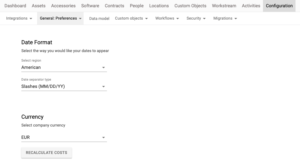Expand the Migrations submenu
Image resolution: width=300 pixels, height=166 pixels.
225,18
